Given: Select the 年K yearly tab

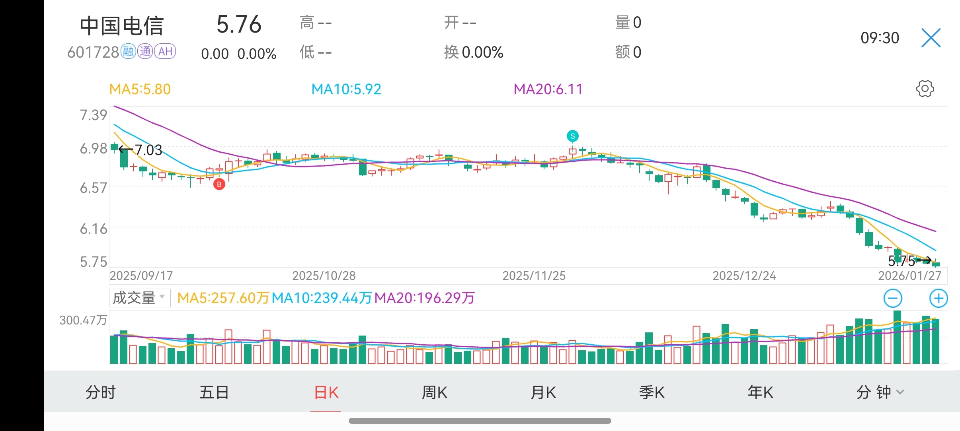Looking at the screenshot, I should [760, 392].
